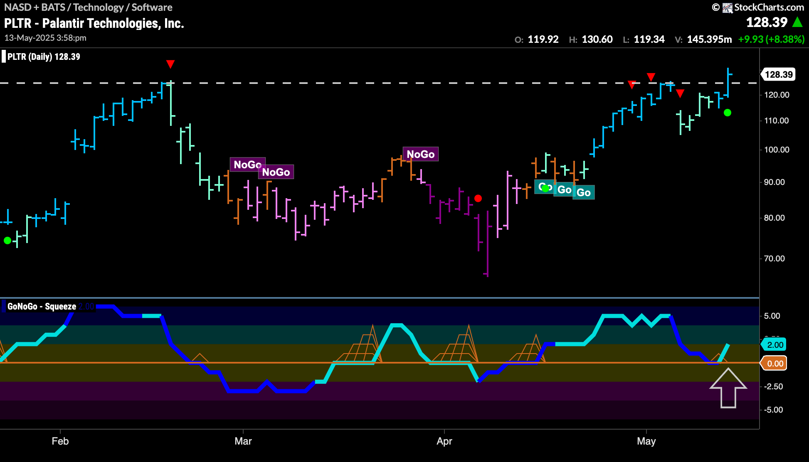The width and height of the screenshot is (809, 462).
Task: Click the Apr label on the time axis
Action: (444, 441)
